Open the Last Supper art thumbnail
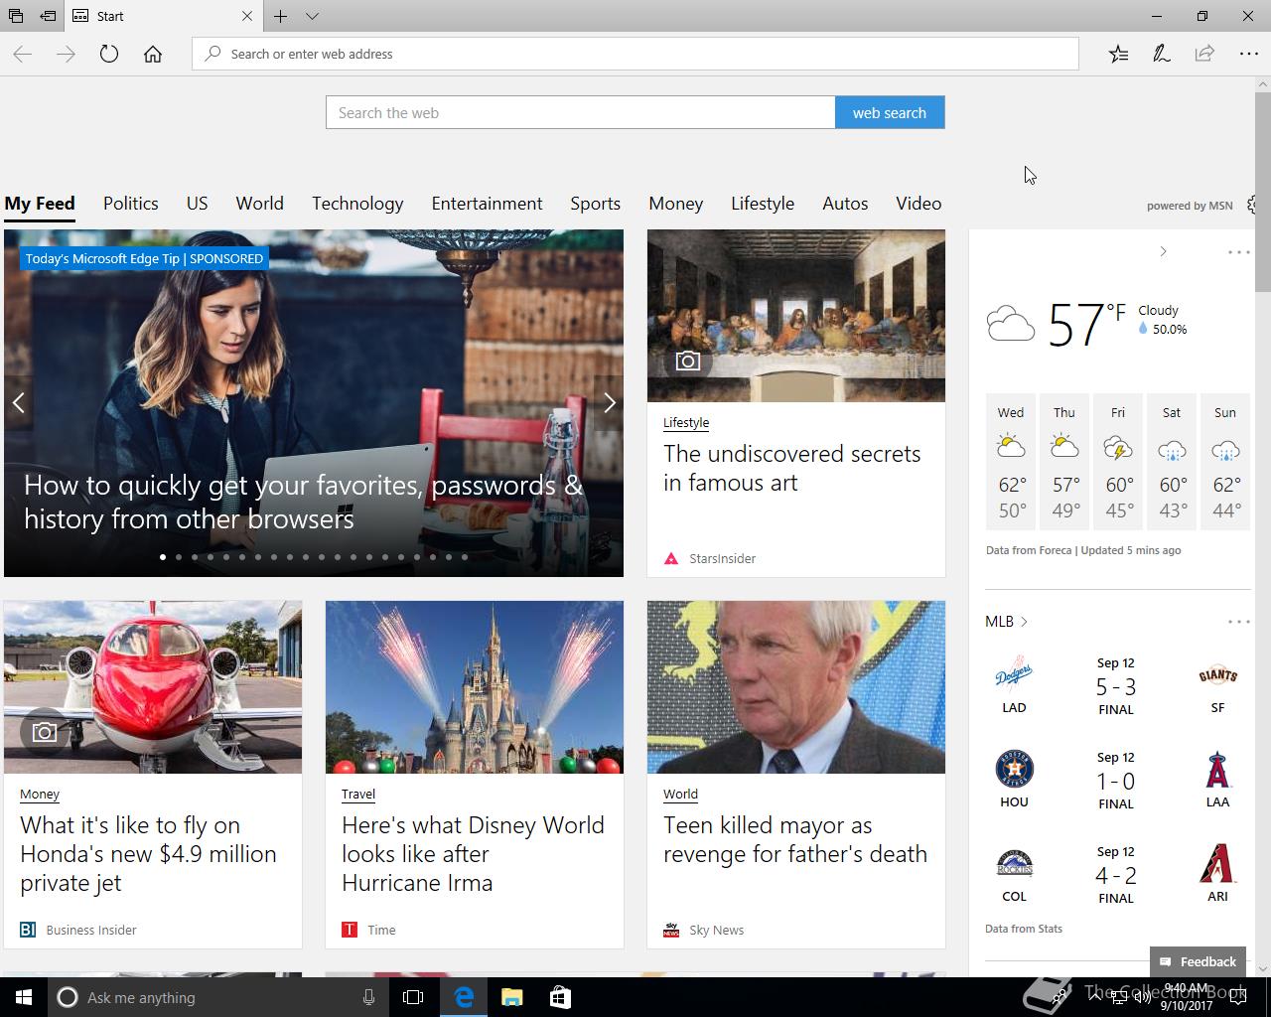The width and height of the screenshot is (1271, 1017). tap(796, 316)
